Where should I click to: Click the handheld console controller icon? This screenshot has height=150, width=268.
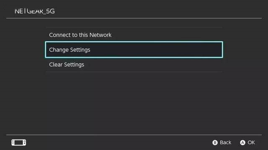point(18,142)
